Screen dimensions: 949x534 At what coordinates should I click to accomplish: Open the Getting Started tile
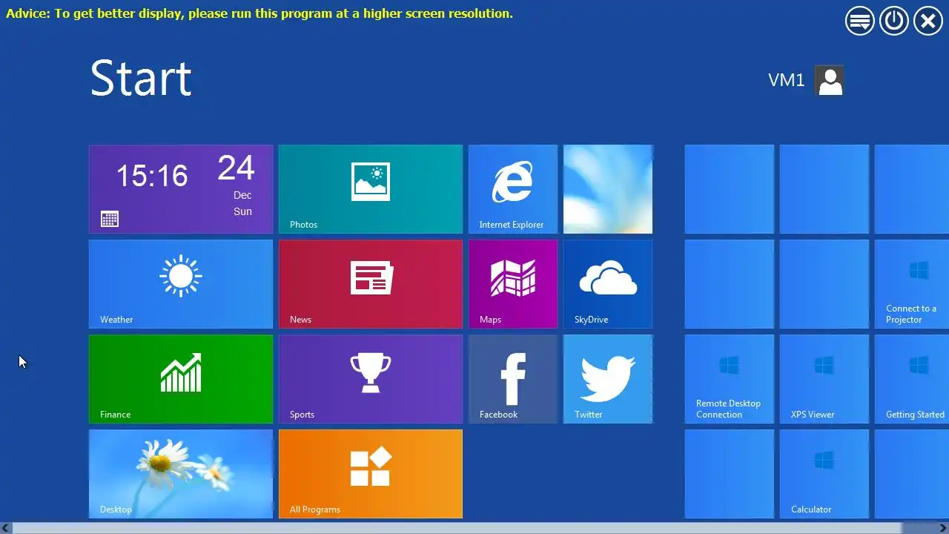pyautogui.click(x=912, y=379)
